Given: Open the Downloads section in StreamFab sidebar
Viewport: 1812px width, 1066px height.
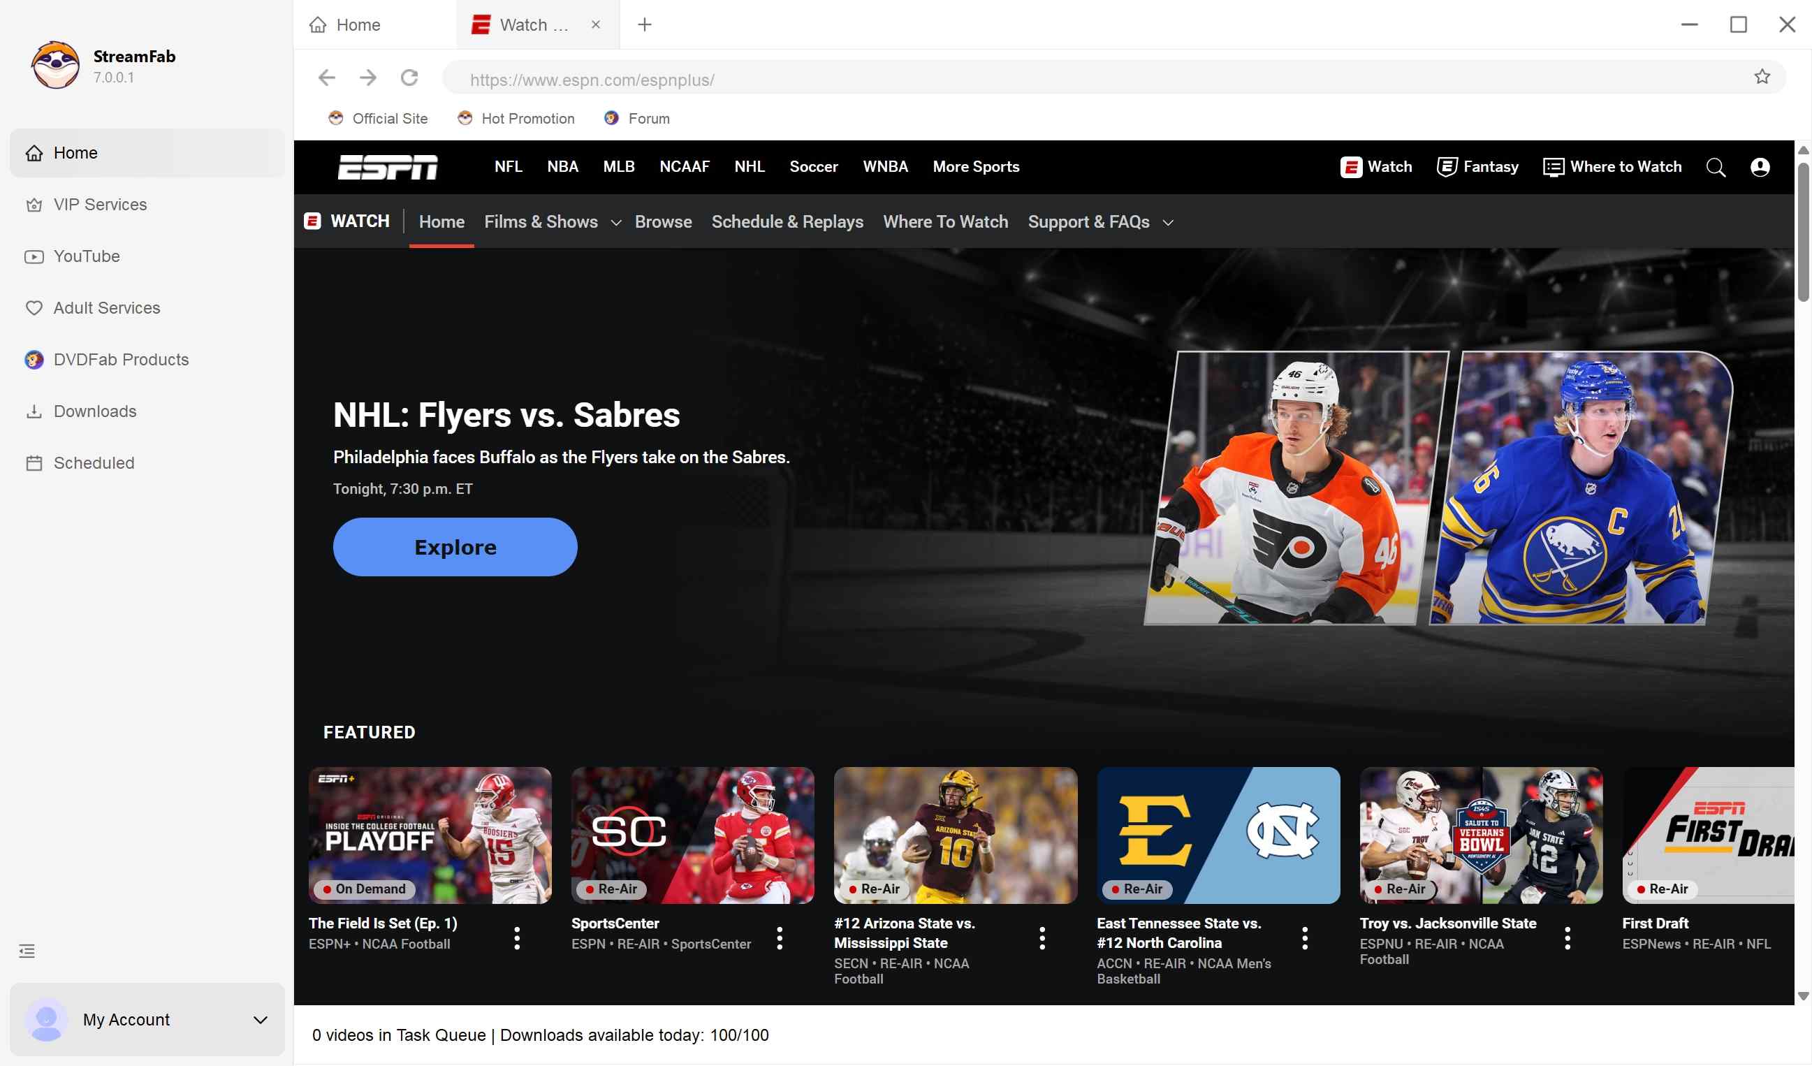Looking at the screenshot, I should [94, 411].
